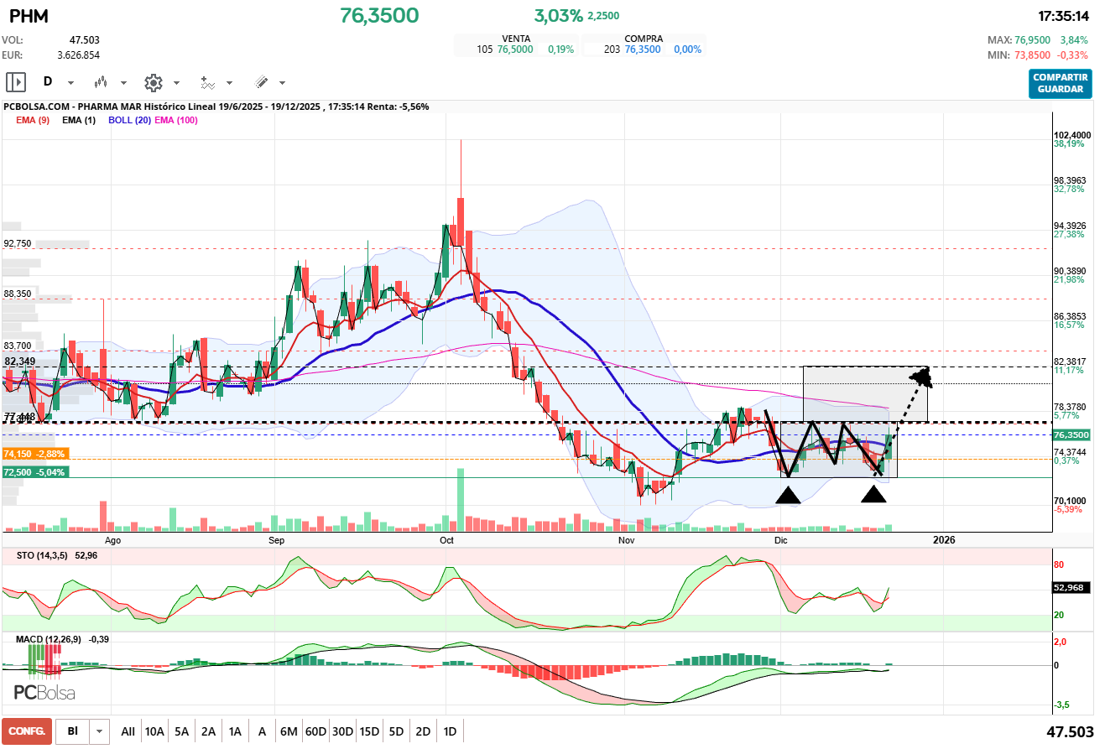The width and height of the screenshot is (1105, 749).
Task: Expand the dropdown arrow beside the D timeframe
Action: [x=70, y=83]
